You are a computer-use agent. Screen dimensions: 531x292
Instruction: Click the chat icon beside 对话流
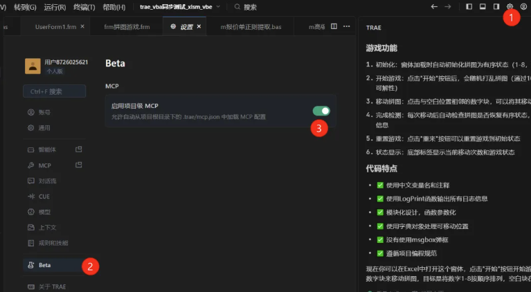[x=31, y=181]
